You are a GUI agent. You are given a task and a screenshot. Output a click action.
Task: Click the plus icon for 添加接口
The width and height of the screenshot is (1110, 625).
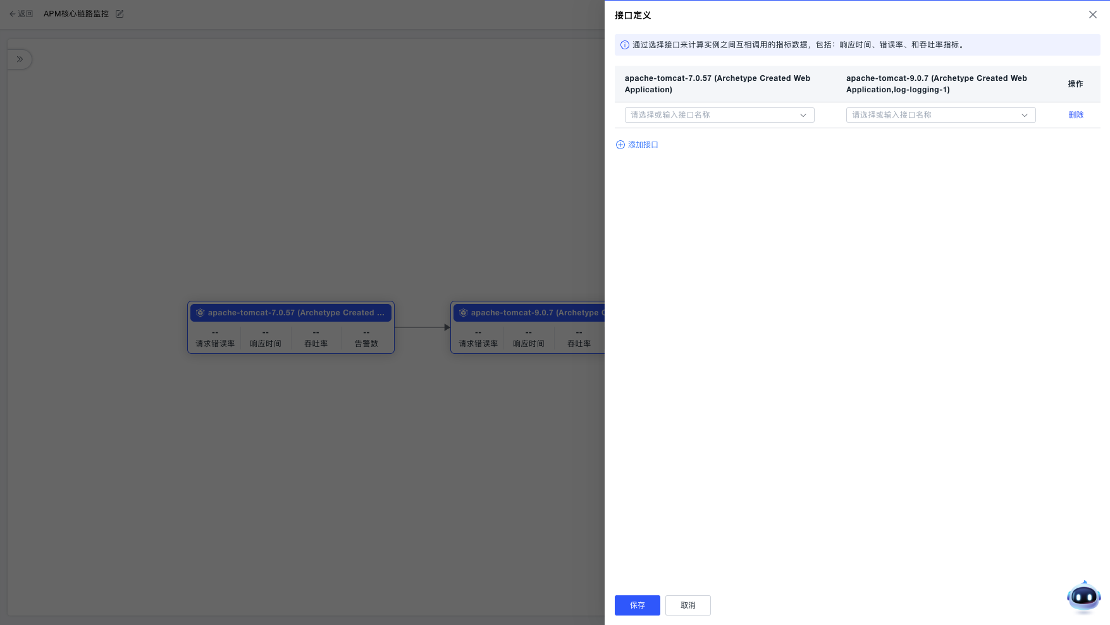620,145
